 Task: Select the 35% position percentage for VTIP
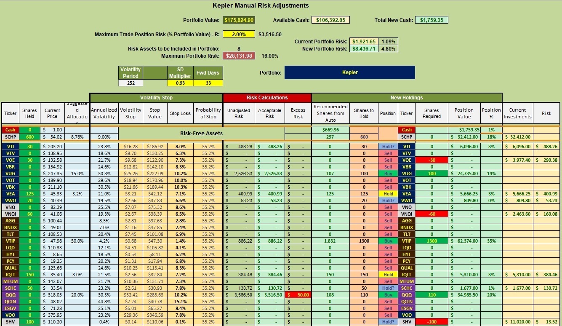coord(491,241)
